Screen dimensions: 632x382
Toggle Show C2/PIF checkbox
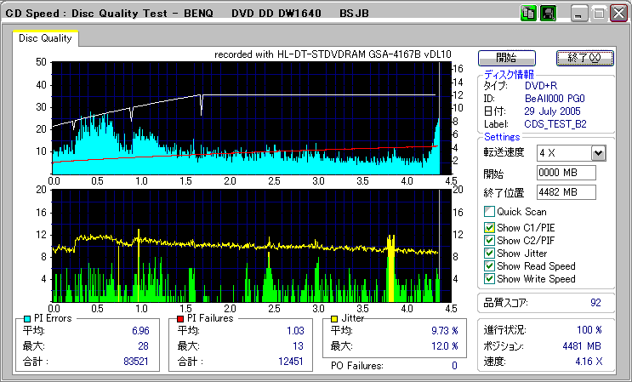pos(489,241)
